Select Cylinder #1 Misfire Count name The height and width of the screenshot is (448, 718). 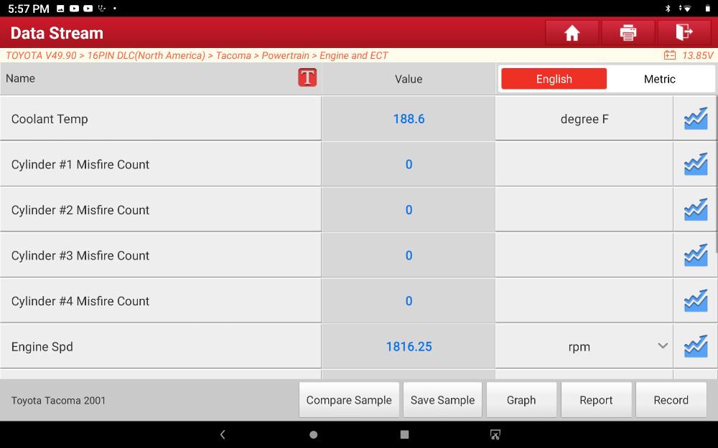[x=80, y=165]
